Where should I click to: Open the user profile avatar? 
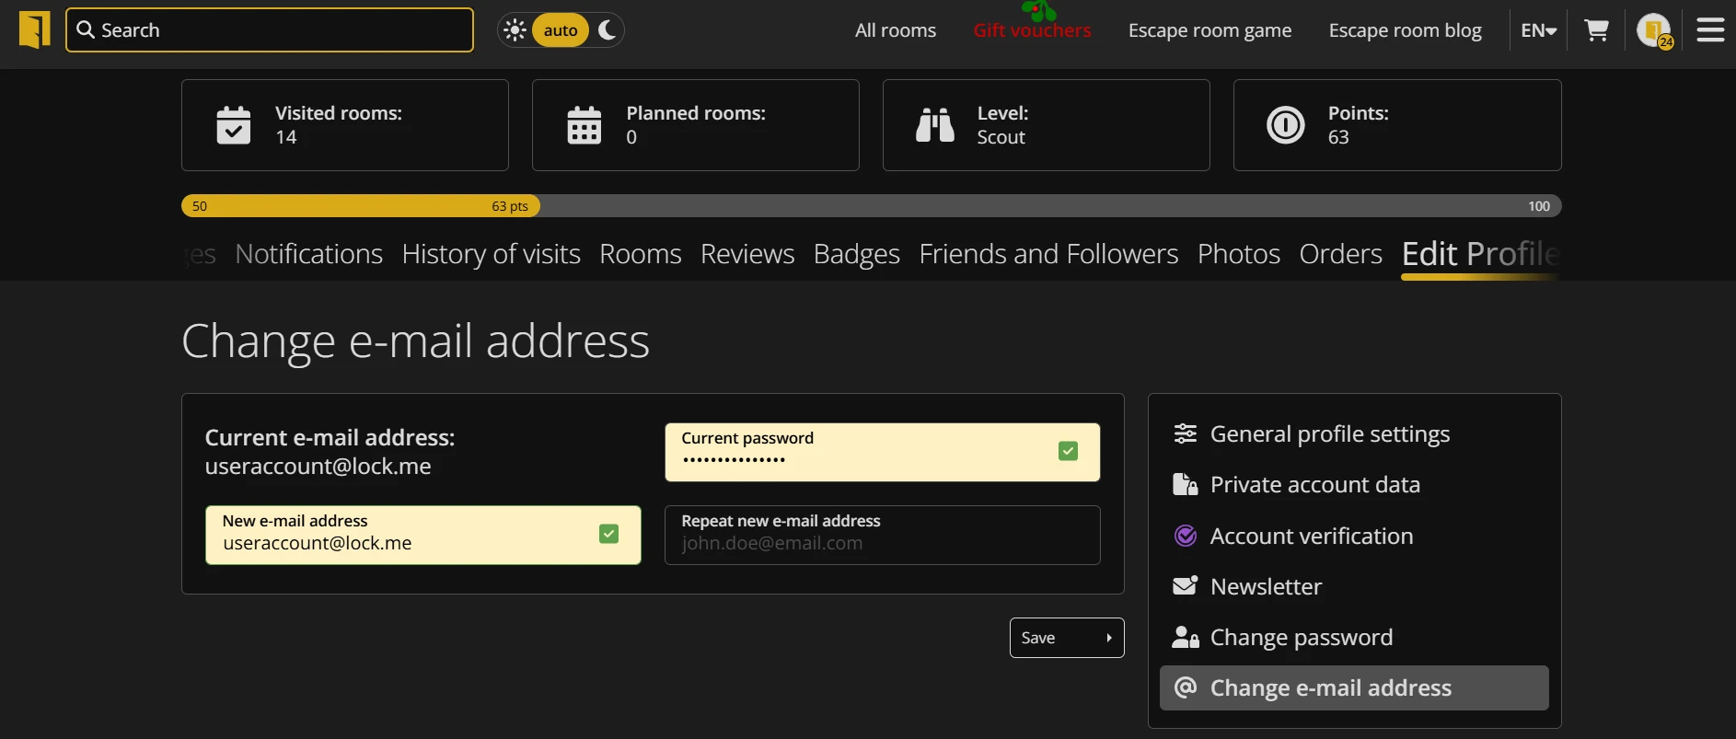(x=1654, y=30)
